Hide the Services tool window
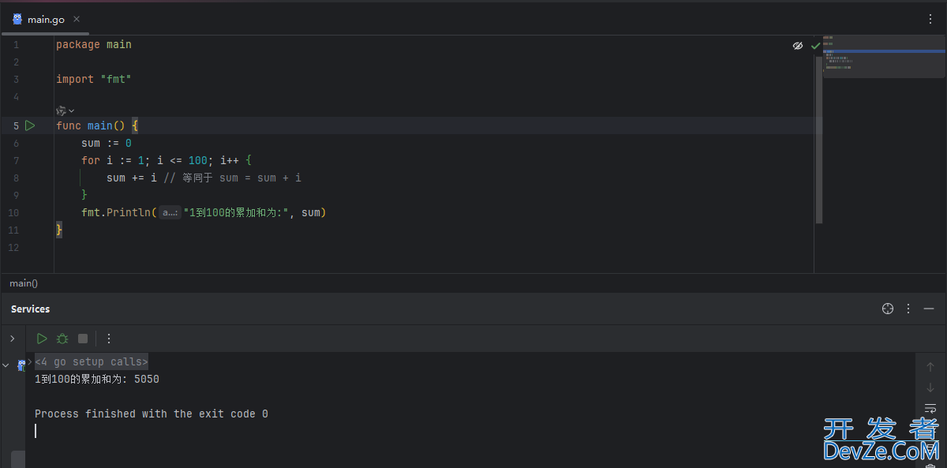The height and width of the screenshot is (468, 947). (929, 309)
